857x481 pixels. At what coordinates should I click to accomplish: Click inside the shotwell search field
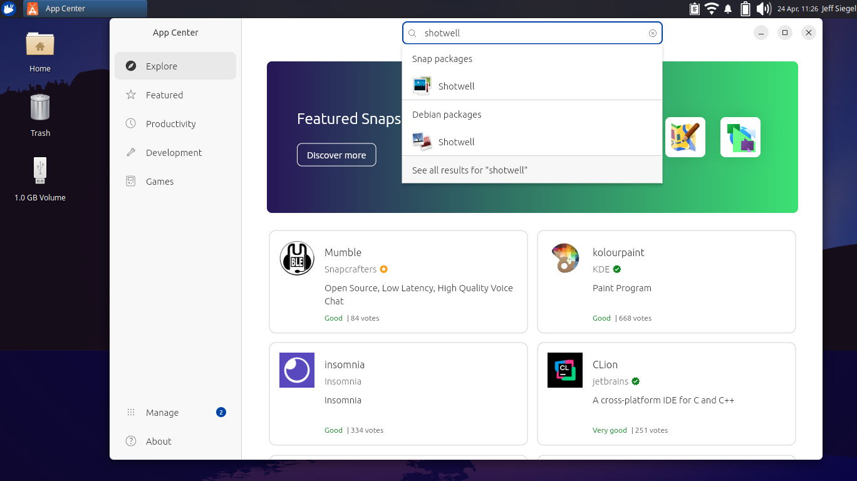coord(532,33)
